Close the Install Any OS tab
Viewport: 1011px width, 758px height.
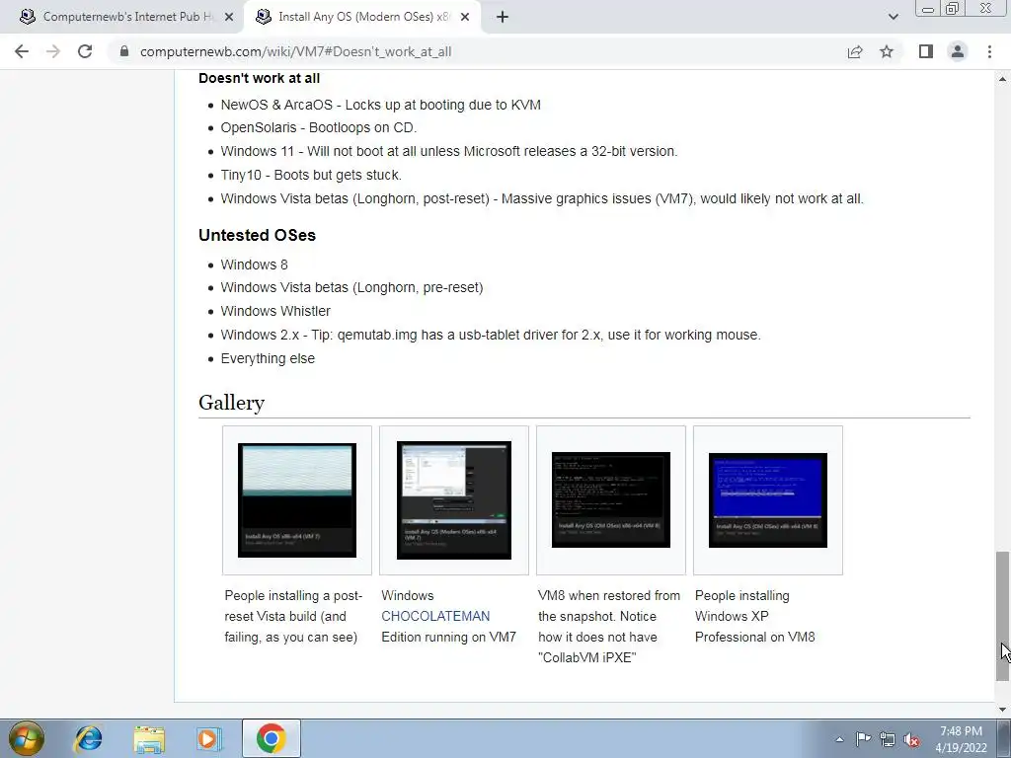tap(465, 17)
